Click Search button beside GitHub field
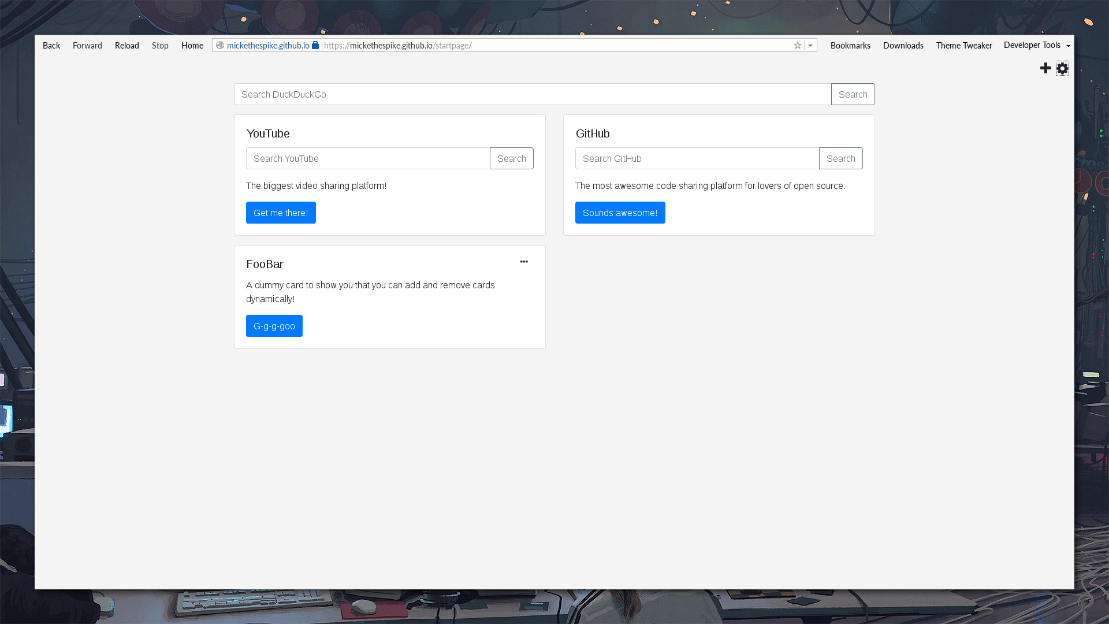The image size is (1109, 624). coord(840,158)
